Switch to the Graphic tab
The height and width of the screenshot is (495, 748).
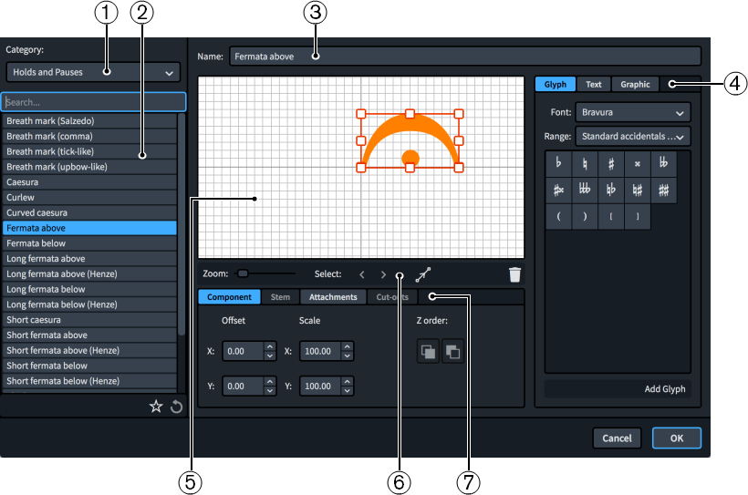(x=635, y=85)
